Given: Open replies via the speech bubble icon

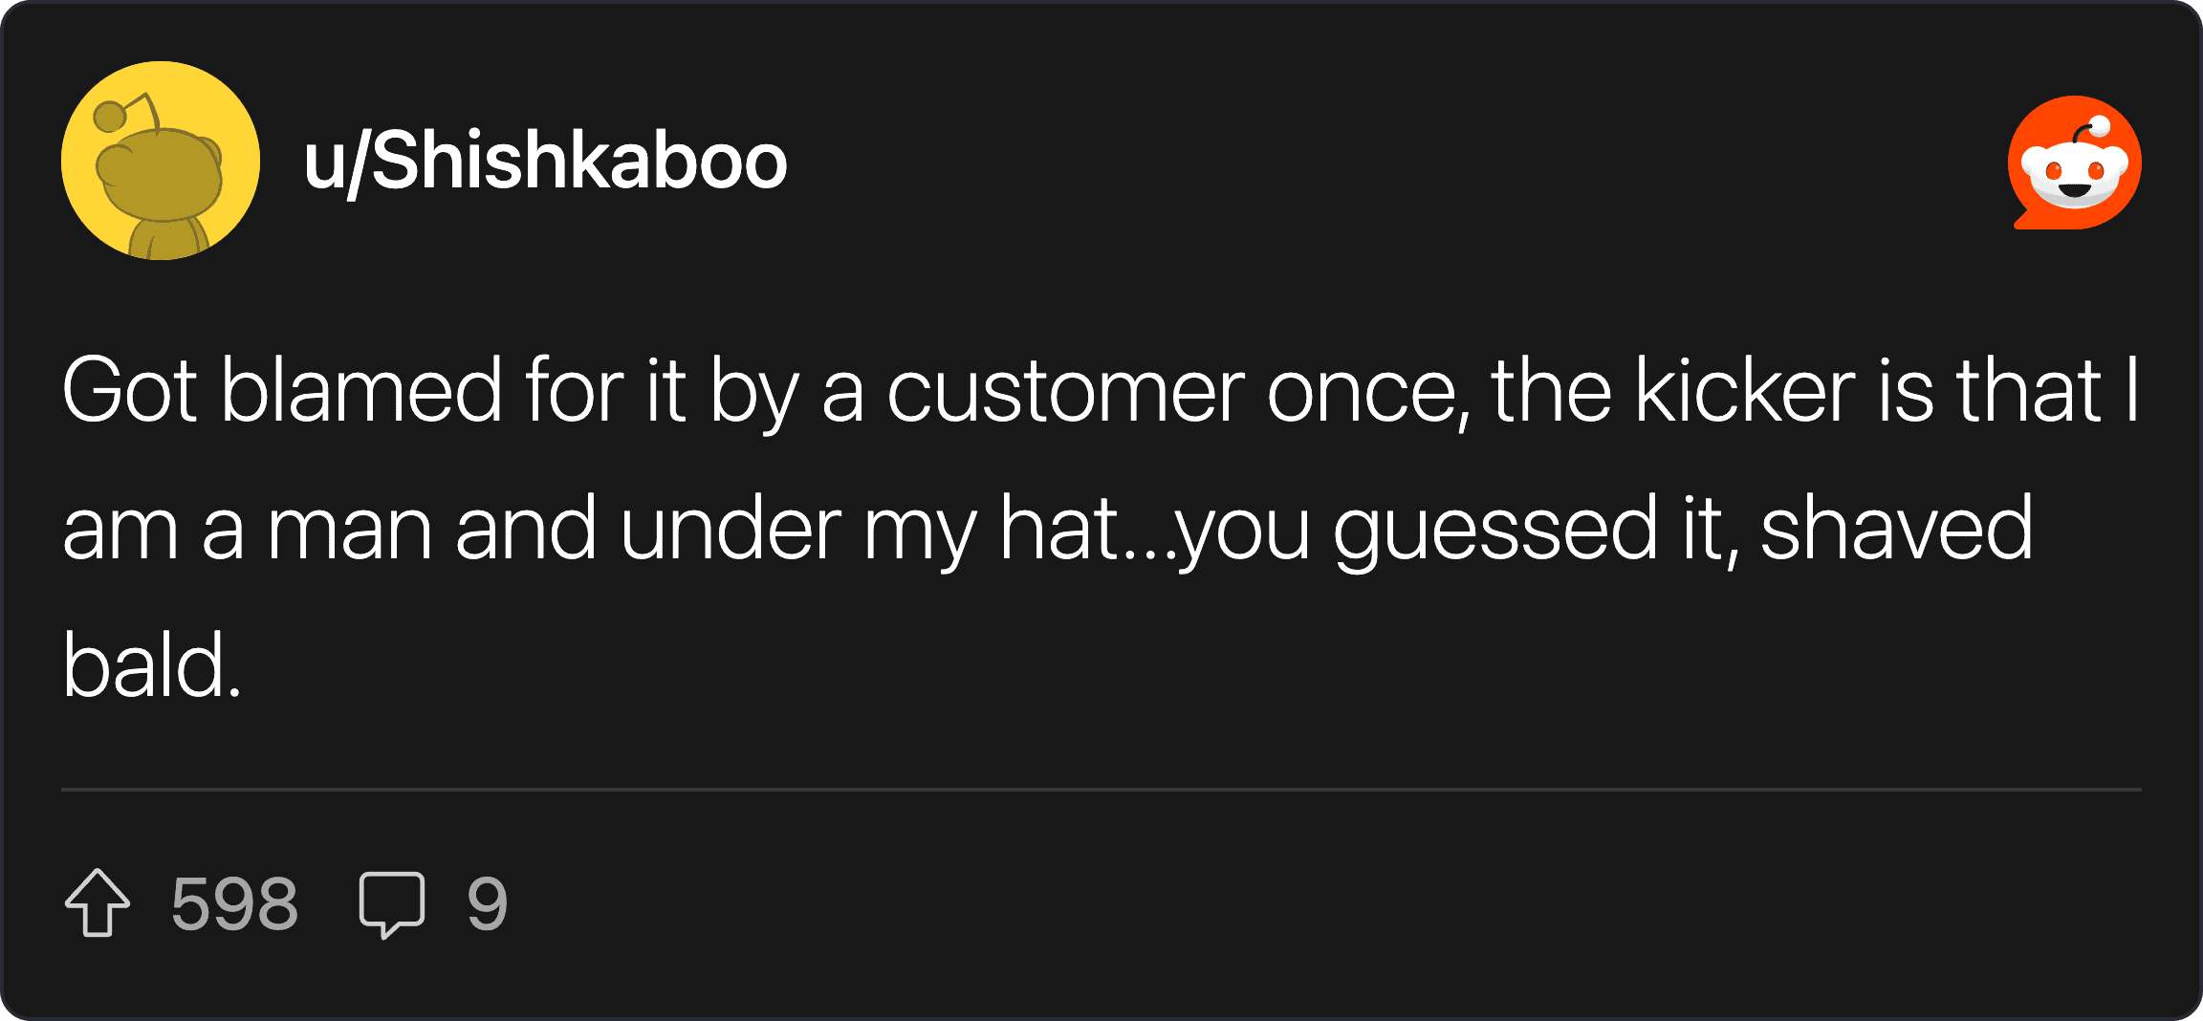Looking at the screenshot, I should coord(391,903).
